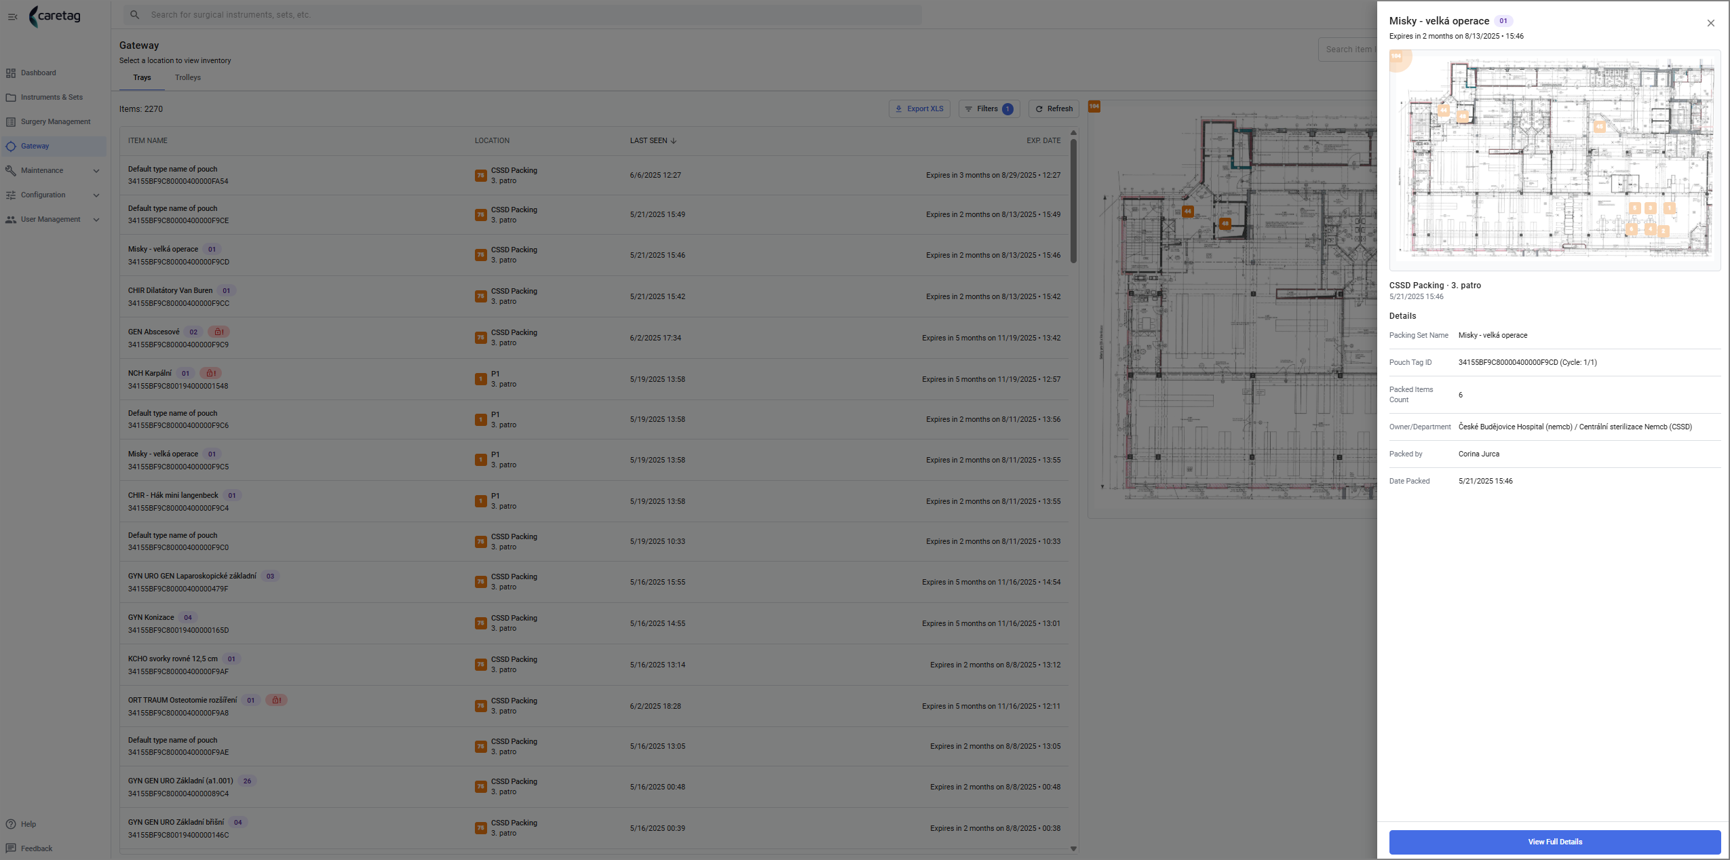The height and width of the screenshot is (860, 1730).
Task: Click the table vertical scrollbar thumb
Action: [x=1073, y=201]
